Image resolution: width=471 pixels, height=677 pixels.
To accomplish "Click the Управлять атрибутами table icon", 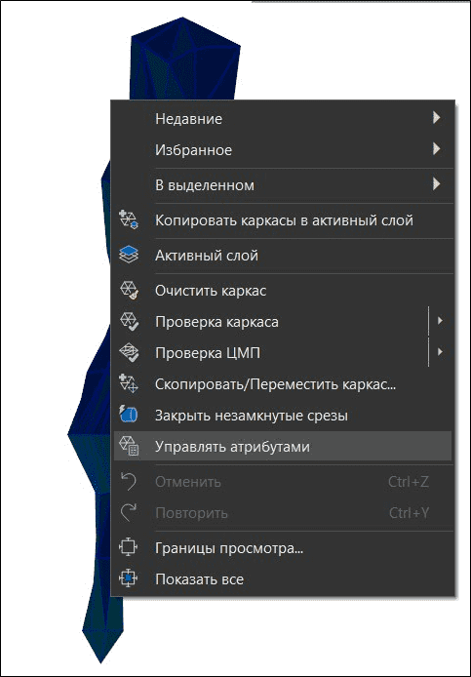I will coord(128,446).
